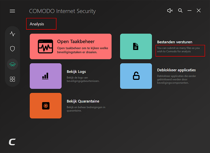Open the hamburger menu
Viewport: 210px width, 153px height.
[x=12, y=11]
